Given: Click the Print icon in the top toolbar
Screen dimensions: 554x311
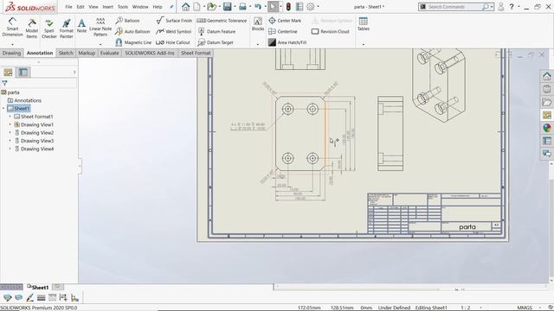Looking at the screenshot, I should click(242, 6).
